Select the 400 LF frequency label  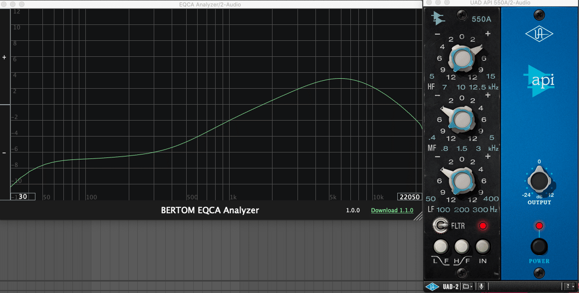(x=491, y=199)
